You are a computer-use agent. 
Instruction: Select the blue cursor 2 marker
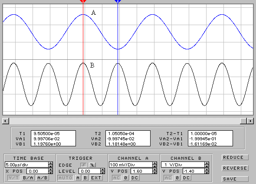[118, 1]
